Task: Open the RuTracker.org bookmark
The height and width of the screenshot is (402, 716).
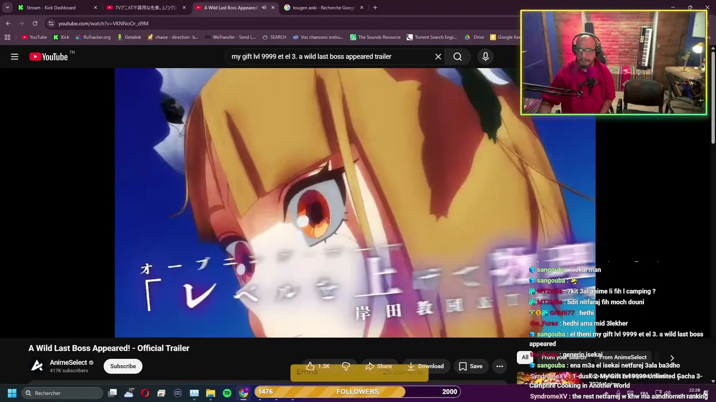Action: click(x=93, y=37)
